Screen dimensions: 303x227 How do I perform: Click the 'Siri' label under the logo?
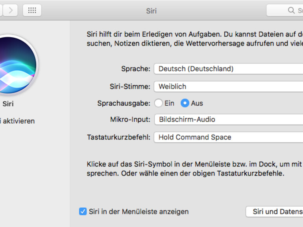click(x=8, y=104)
